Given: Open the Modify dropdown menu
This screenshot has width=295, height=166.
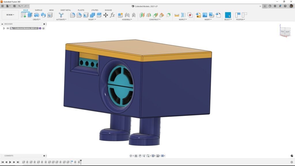Looking at the screenshot, I should (92, 20).
